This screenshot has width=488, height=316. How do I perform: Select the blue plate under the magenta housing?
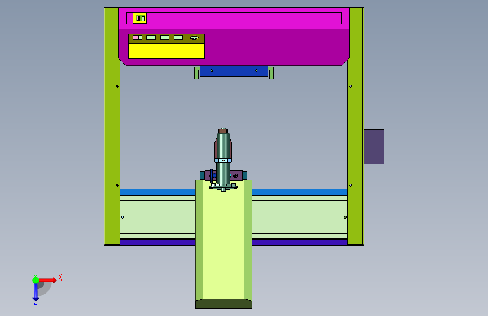tap(234, 71)
